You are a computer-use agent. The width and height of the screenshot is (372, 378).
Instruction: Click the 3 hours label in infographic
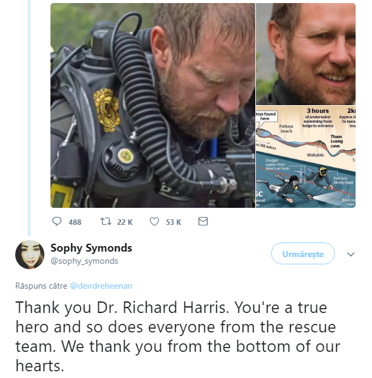[x=318, y=111]
